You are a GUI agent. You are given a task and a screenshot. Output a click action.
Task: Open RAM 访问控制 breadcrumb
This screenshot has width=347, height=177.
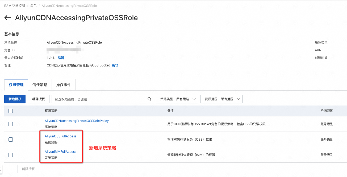(14, 6)
